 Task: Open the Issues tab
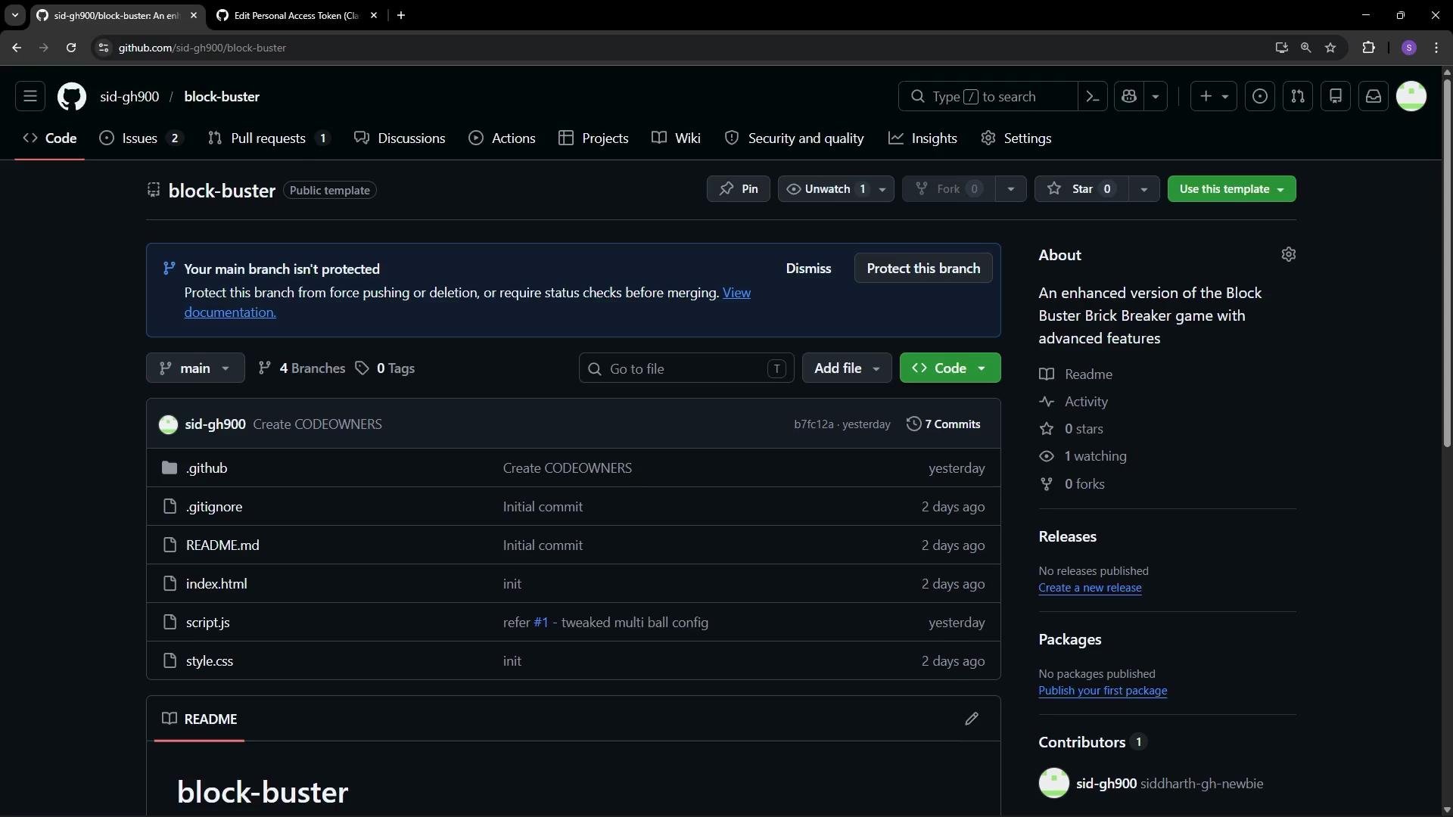click(x=142, y=138)
